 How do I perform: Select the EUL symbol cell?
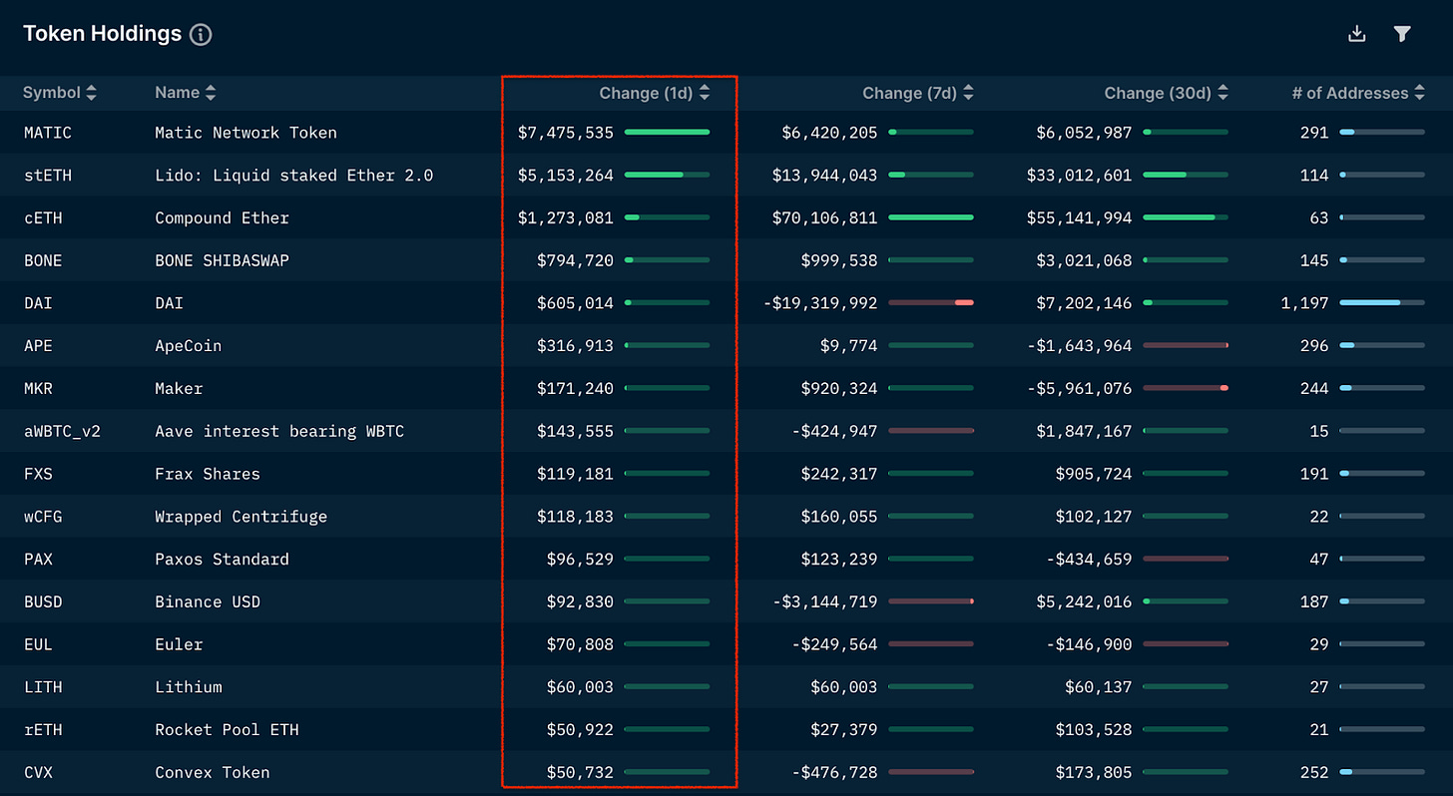click(38, 644)
